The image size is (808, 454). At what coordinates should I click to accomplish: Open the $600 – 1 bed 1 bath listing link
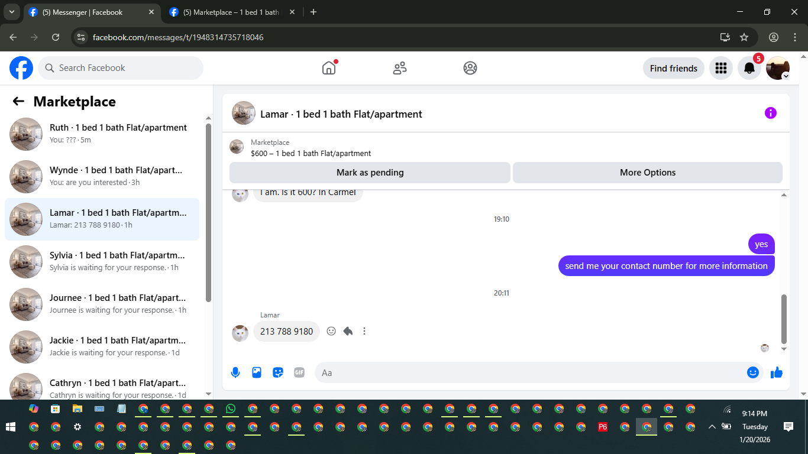pyautogui.click(x=311, y=153)
